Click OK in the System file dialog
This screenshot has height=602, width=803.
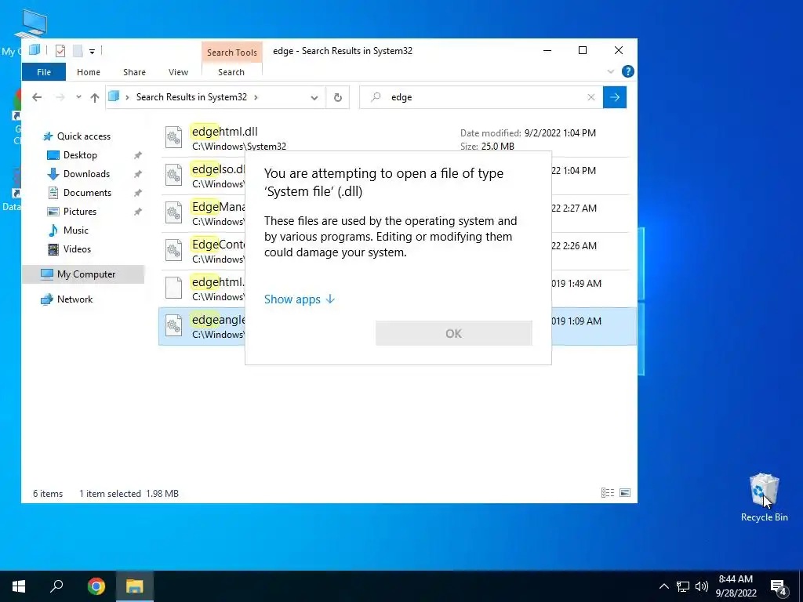point(454,333)
